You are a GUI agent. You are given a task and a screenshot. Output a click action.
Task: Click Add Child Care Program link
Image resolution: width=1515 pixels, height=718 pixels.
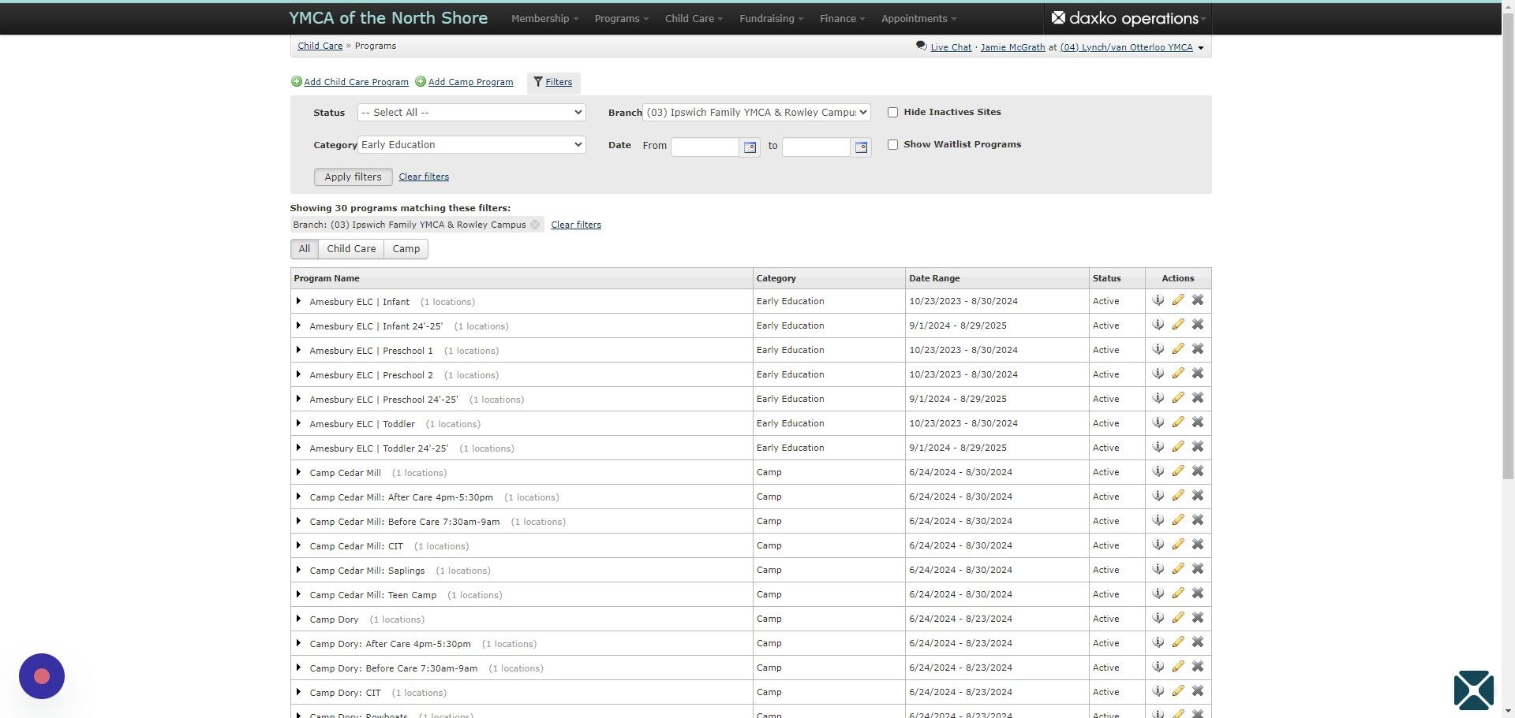356,82
